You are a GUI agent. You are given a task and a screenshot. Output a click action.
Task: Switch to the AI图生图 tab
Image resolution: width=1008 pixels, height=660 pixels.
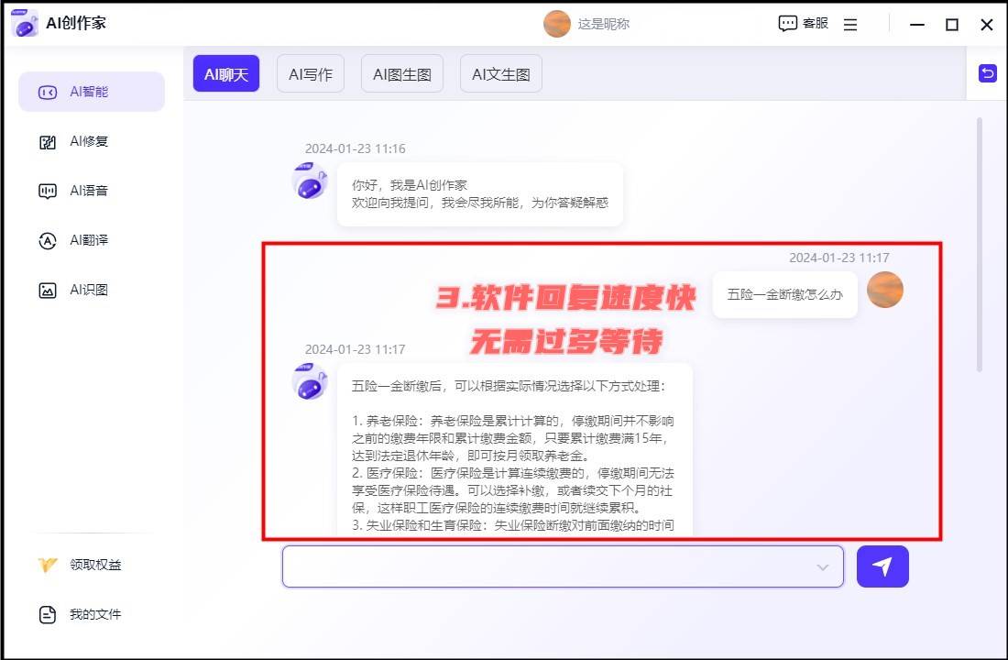click(402, 74)
